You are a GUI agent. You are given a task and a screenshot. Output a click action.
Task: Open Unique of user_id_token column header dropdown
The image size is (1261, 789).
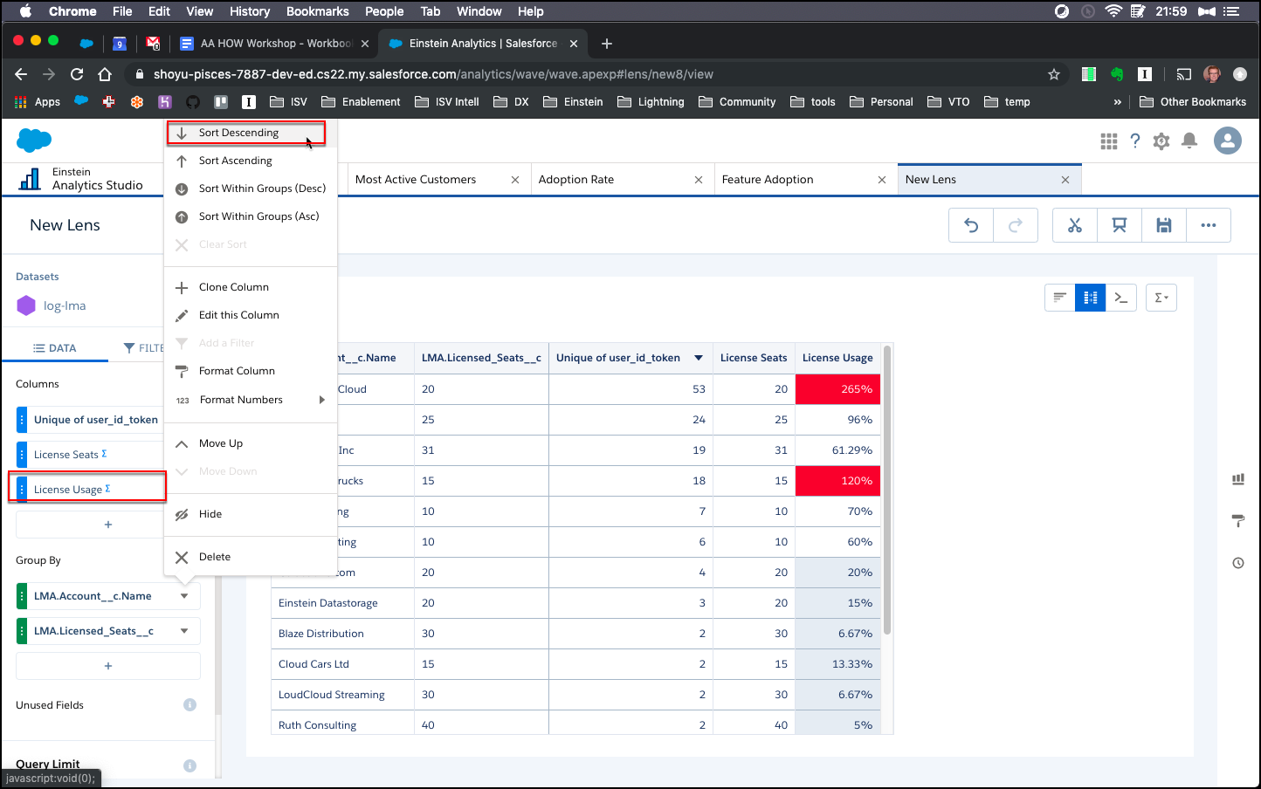[x=699, y=358]
